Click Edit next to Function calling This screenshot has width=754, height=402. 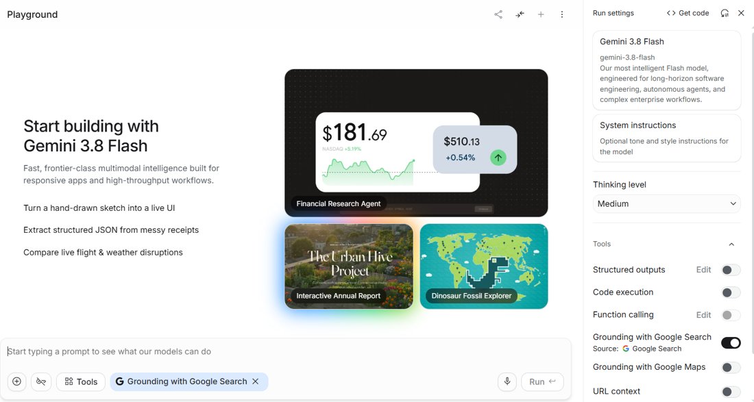click(703, 315)
